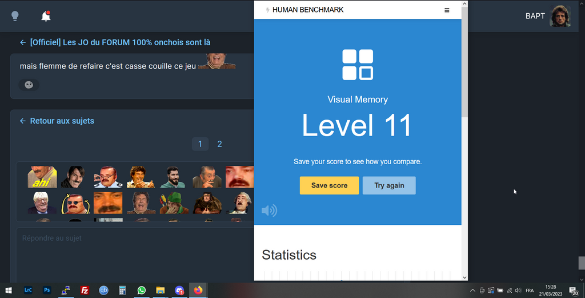Insert the 'ahi' sticker
The image size is (585, 298).
click(42, 177)
